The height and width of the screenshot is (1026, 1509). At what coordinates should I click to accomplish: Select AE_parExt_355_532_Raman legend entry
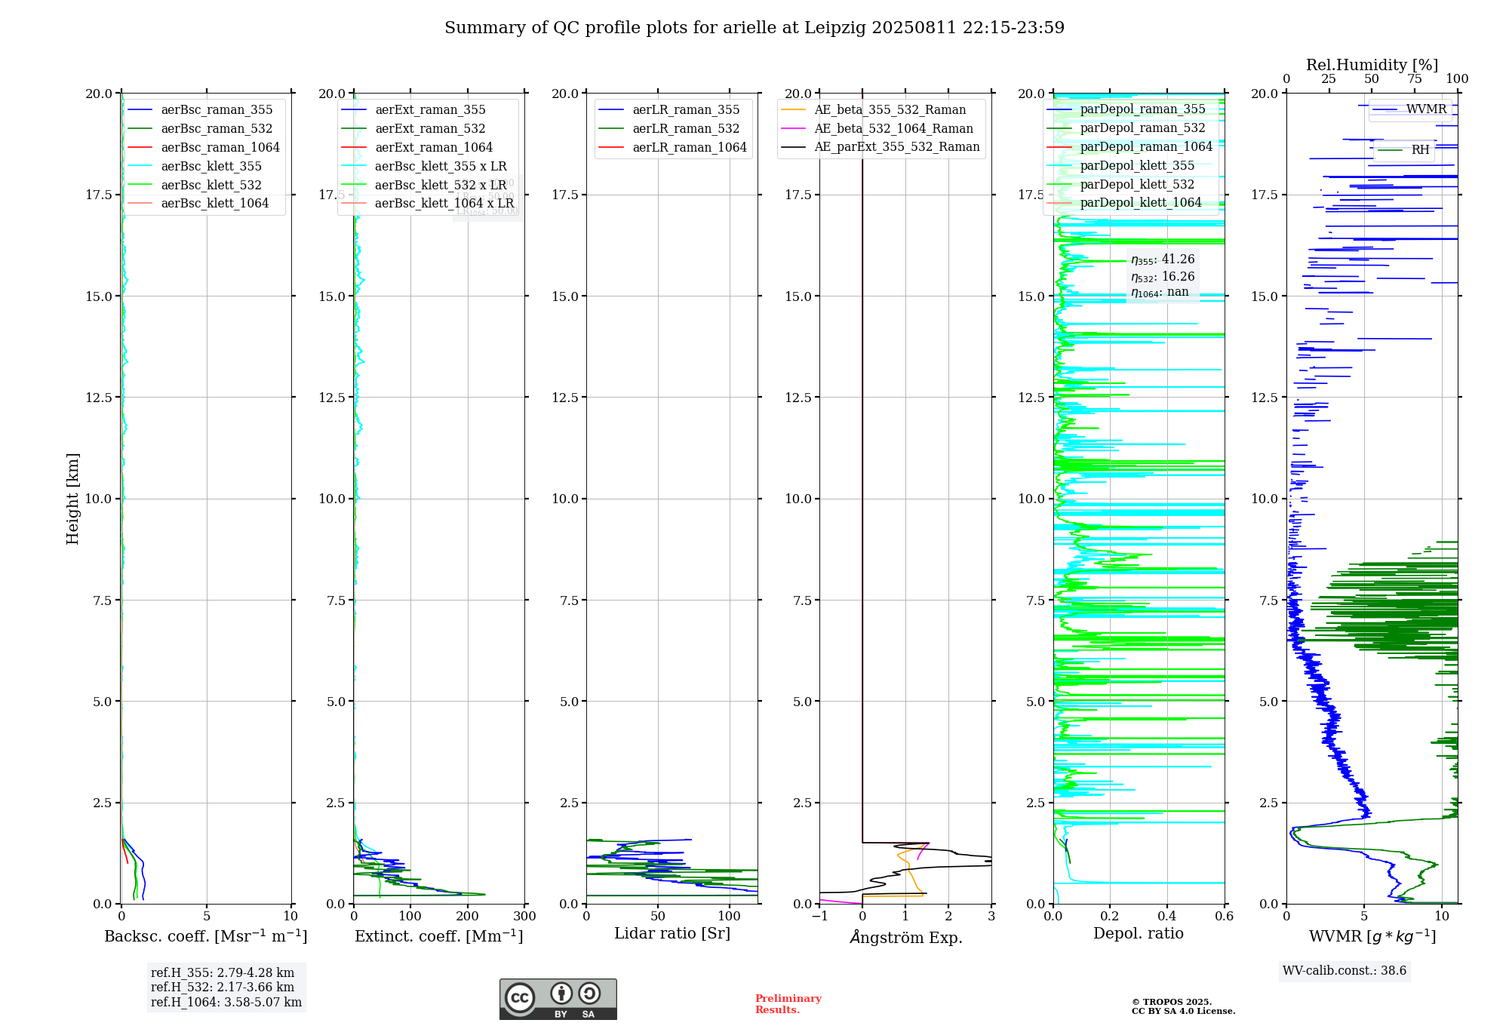pos(881,147)
